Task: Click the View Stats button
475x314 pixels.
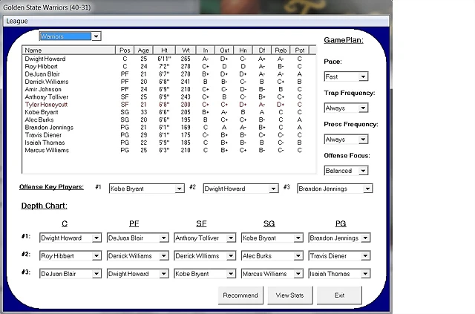Action: click(290, 295)
